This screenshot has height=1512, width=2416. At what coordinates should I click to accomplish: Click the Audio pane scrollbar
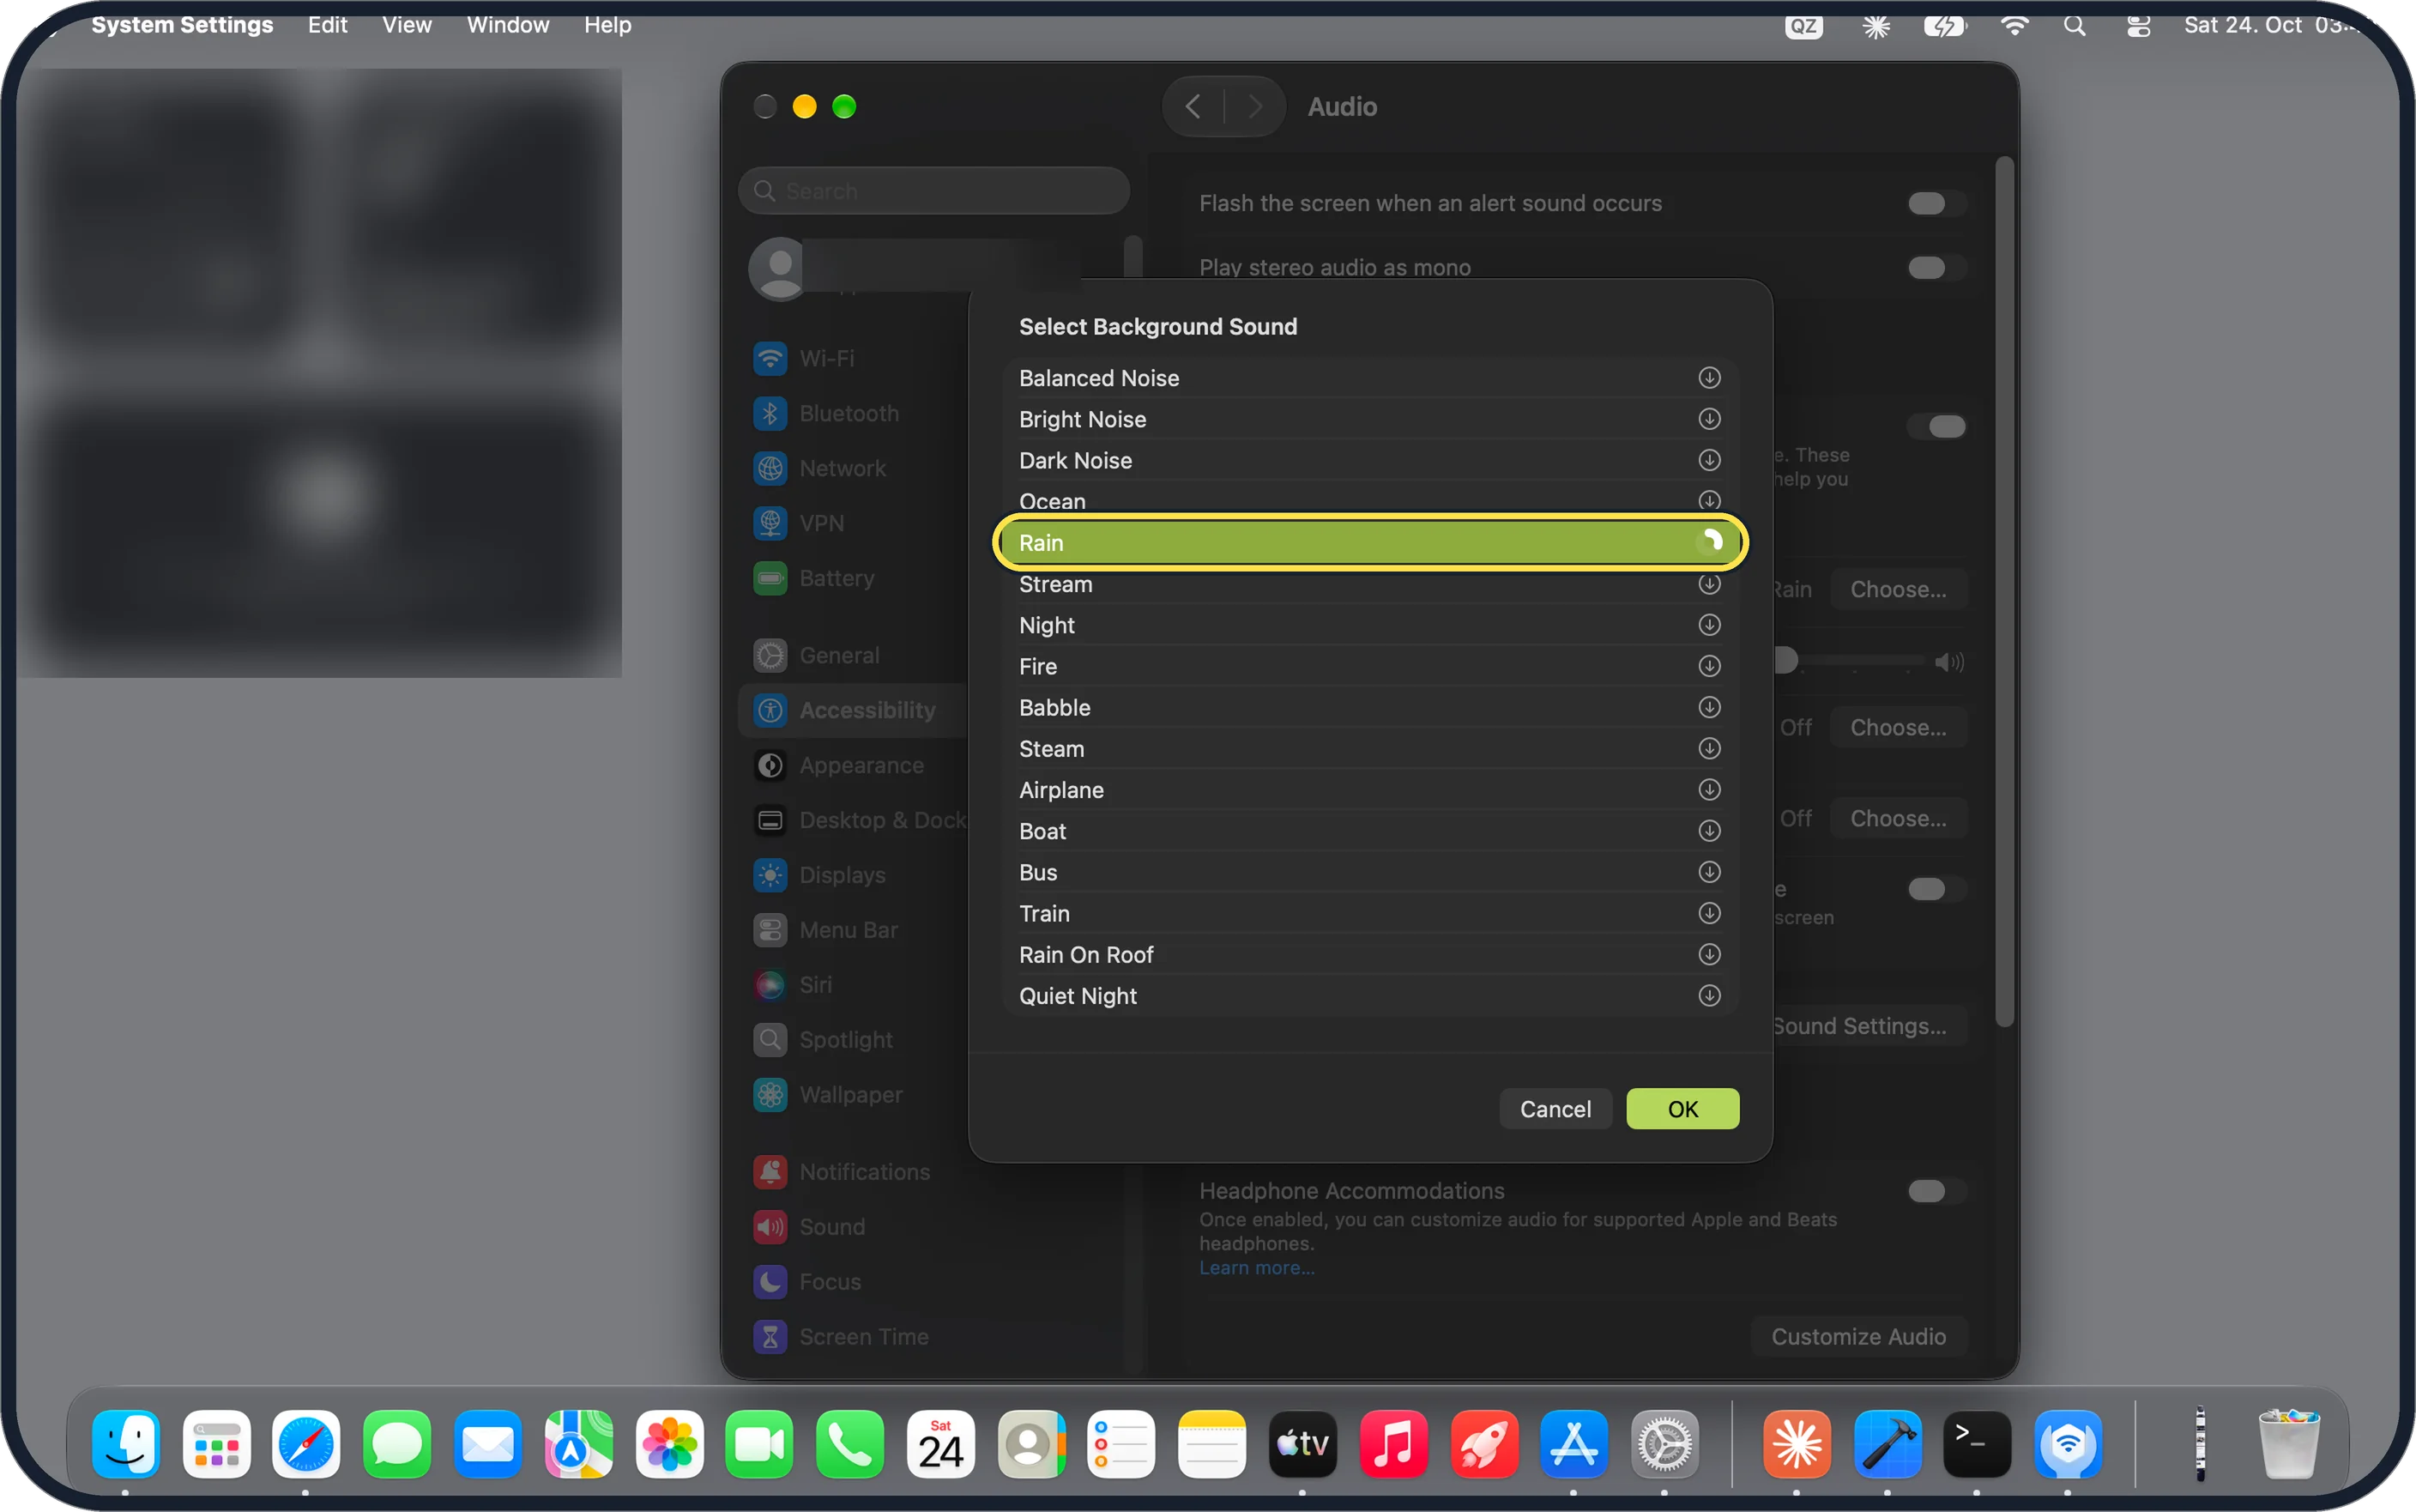coord(2004,590)
